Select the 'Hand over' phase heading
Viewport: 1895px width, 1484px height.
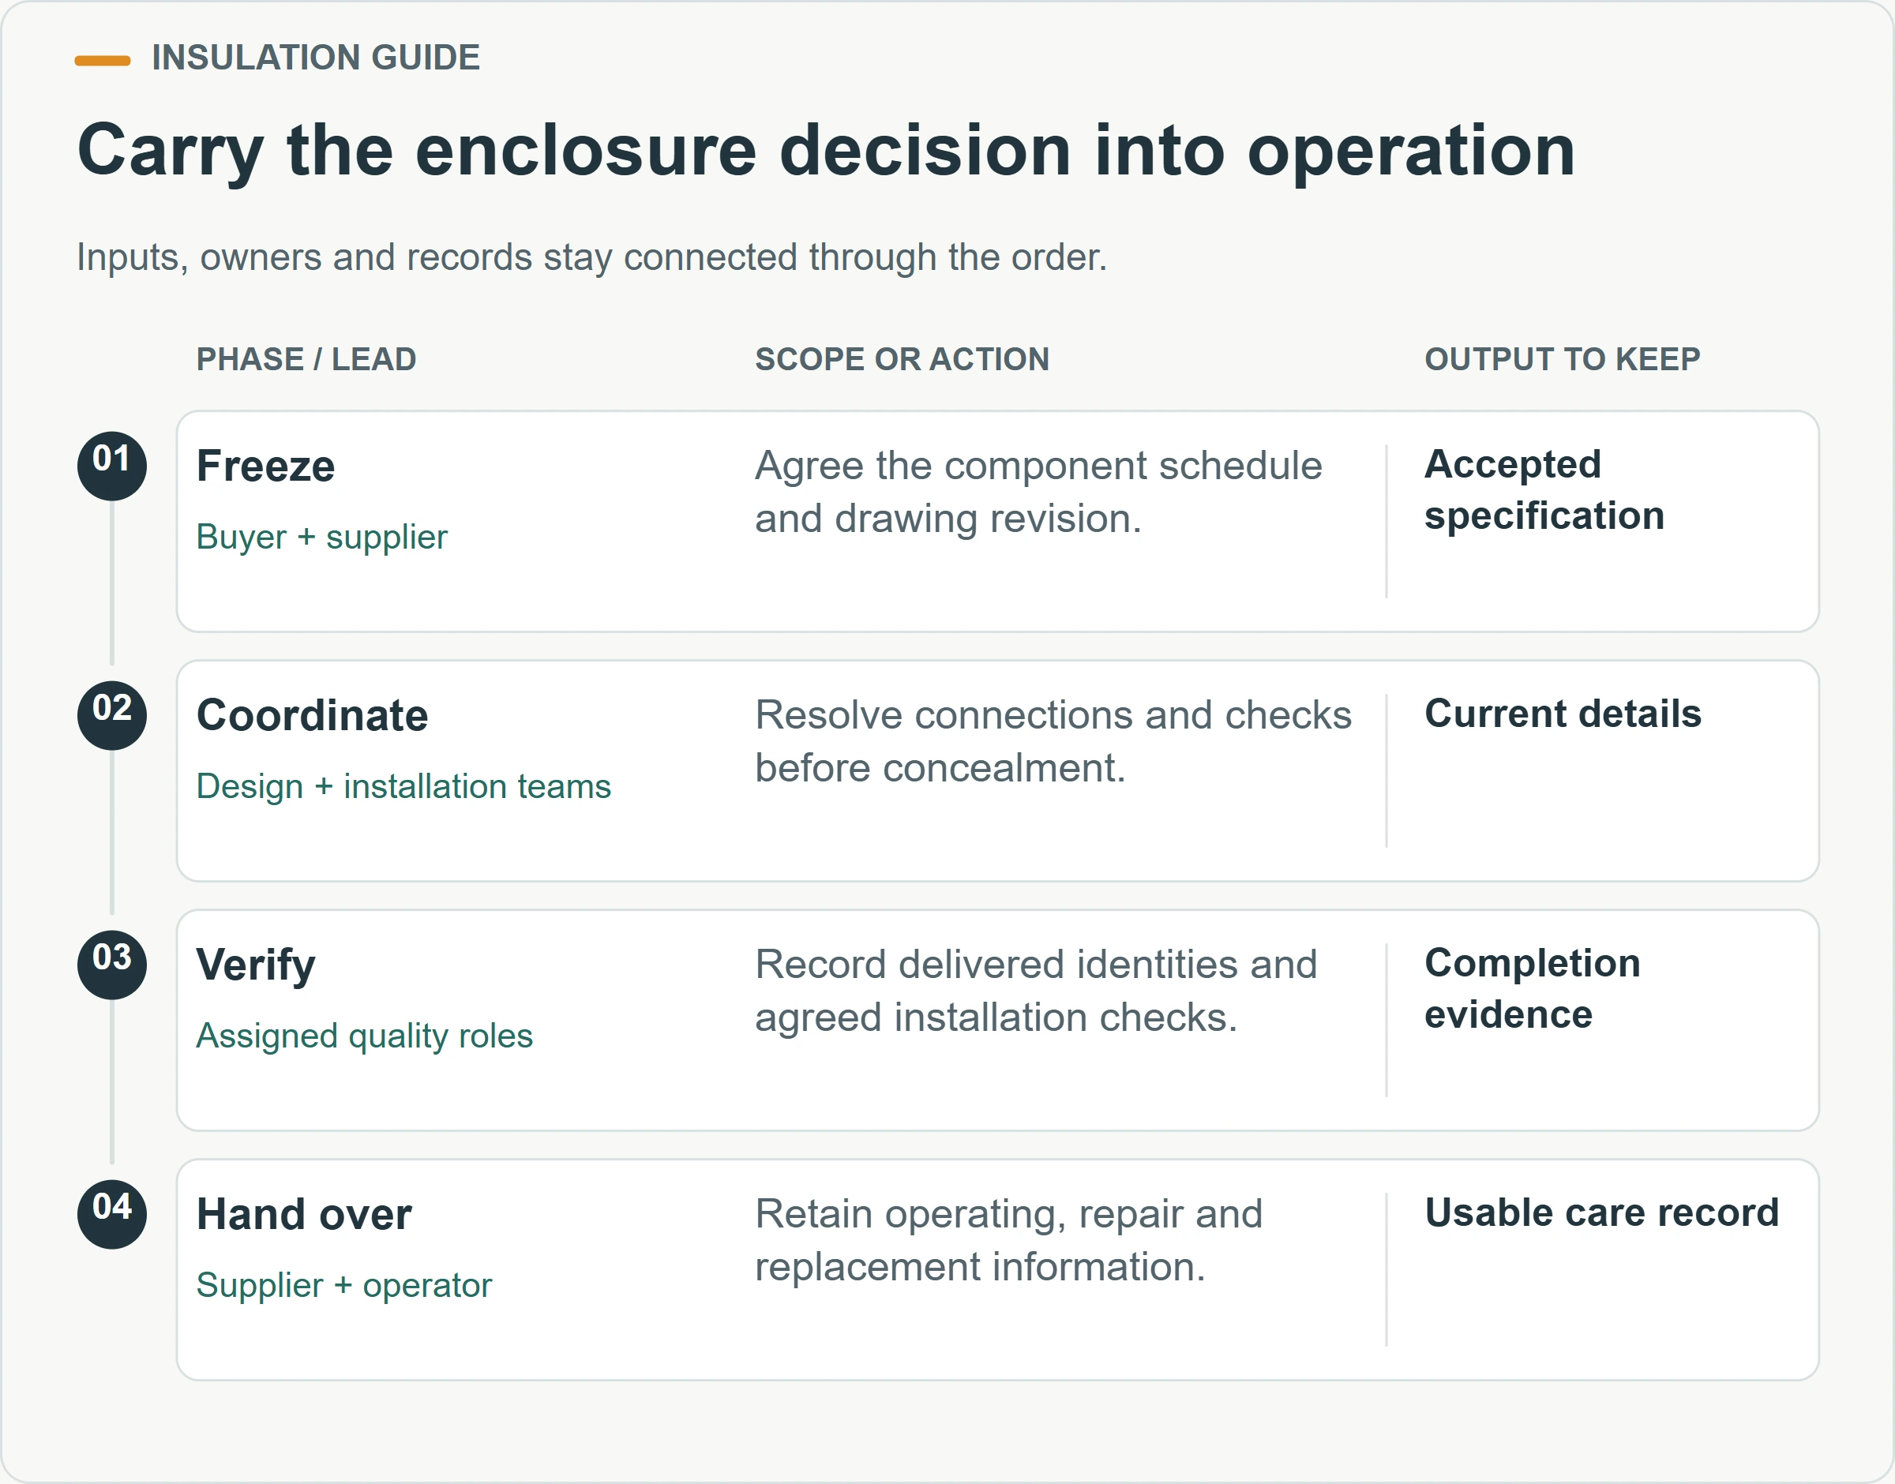click(x=304, y=1214)
